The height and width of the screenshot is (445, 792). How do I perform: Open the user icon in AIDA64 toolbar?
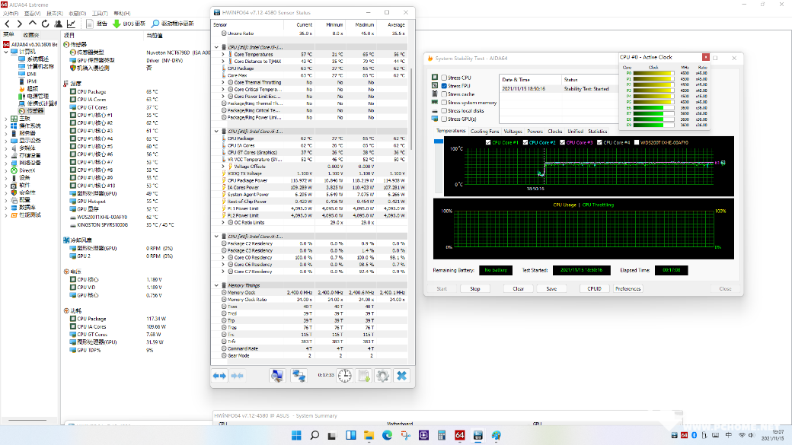59,24
